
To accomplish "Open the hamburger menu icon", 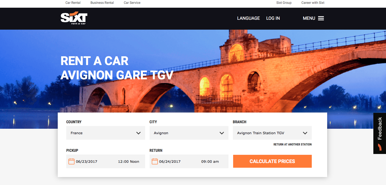I will point(321,18).
